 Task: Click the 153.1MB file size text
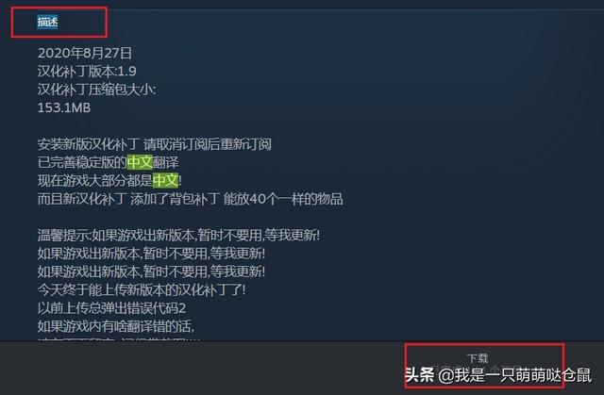click(64, 107)
